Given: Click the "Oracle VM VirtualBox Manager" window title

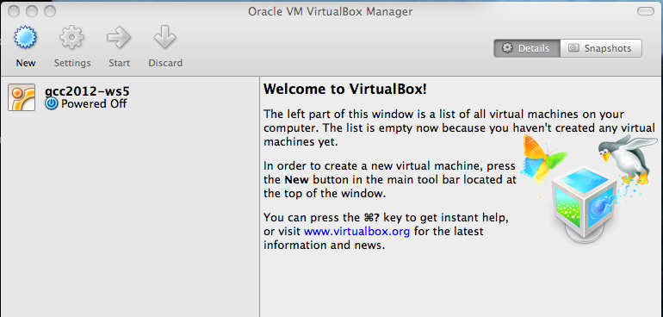Looking at the screenshot, I should point(331,11).
